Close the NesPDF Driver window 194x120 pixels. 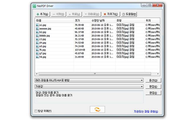click(x=157, y=5)
